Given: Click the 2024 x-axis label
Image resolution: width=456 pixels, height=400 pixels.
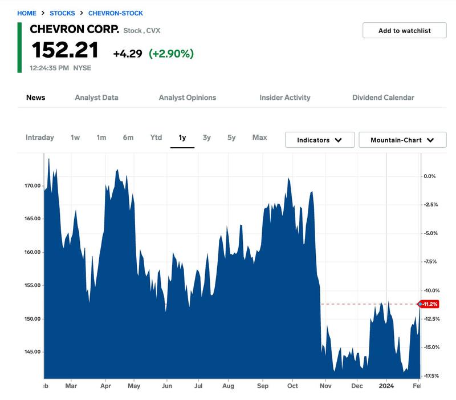Looking at the screenshot, I should pyautogui.click(x=386, y=386).
